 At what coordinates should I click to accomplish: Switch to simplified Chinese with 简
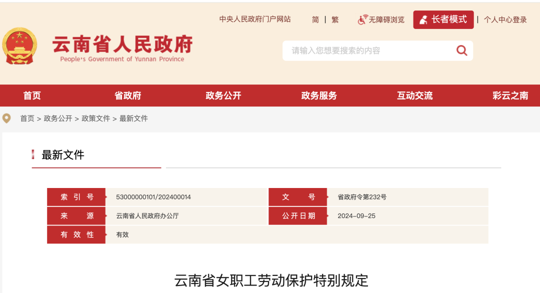315,19
